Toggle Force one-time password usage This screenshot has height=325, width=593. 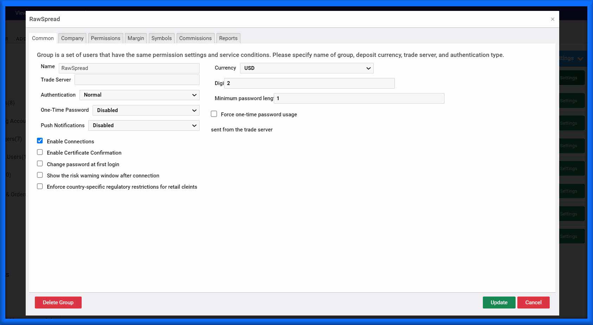coord(214,114)
